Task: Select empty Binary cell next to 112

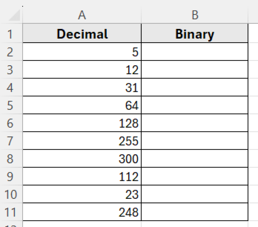Action: (x=194, y=177)
